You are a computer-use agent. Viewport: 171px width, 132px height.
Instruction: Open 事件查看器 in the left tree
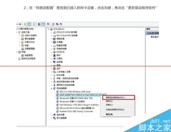coord(30,39)
